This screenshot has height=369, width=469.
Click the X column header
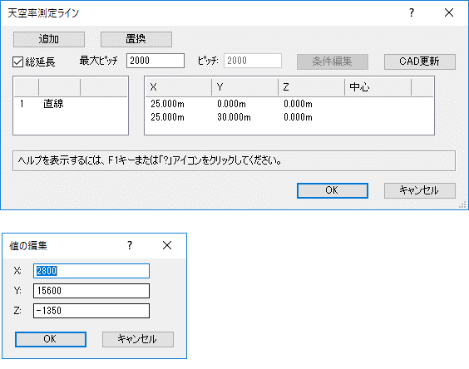click(x=179, y=87)
